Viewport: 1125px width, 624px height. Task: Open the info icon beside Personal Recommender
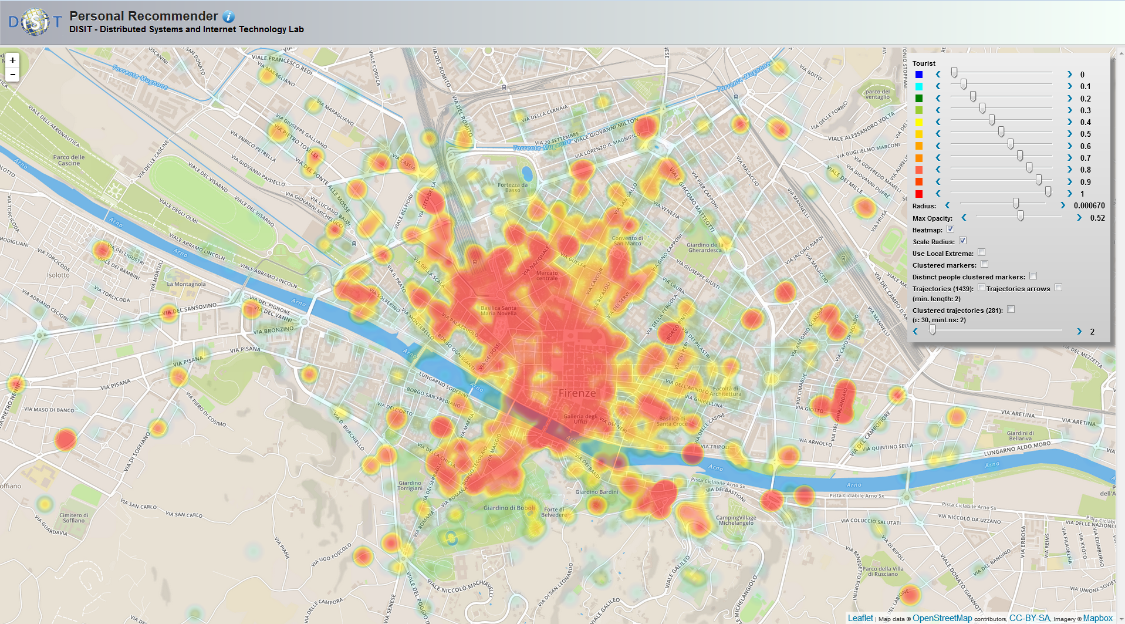pos(228,16)
